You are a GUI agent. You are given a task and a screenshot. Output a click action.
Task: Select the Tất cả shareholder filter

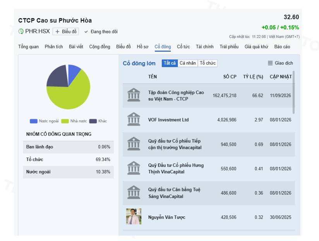click(x=170, y=63)
